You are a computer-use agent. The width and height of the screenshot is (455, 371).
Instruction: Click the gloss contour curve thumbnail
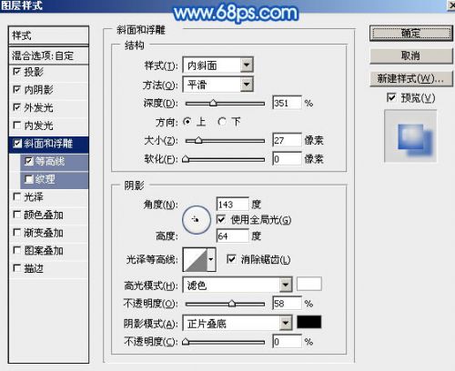pyautogui.click(x=196, y=259)
